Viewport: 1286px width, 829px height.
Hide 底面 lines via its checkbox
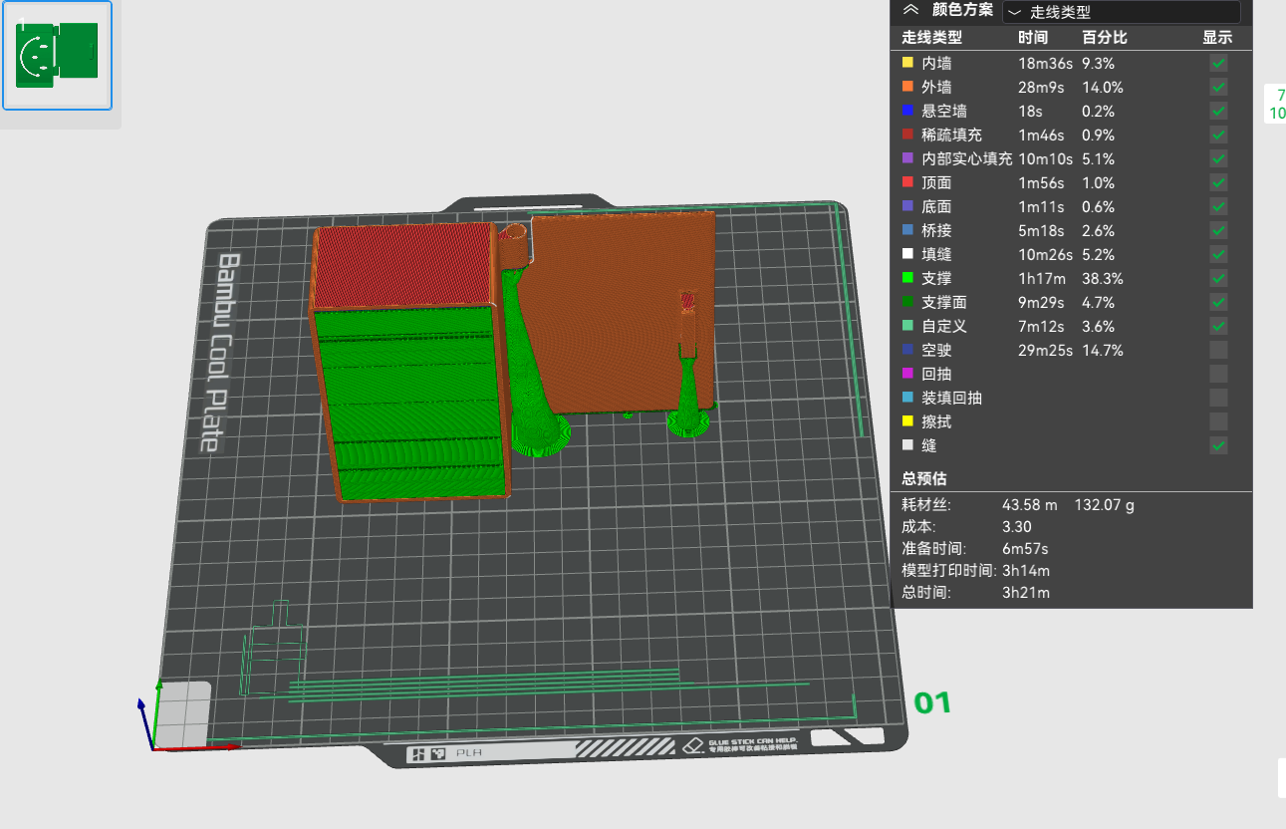click(x=1218, y=206)
